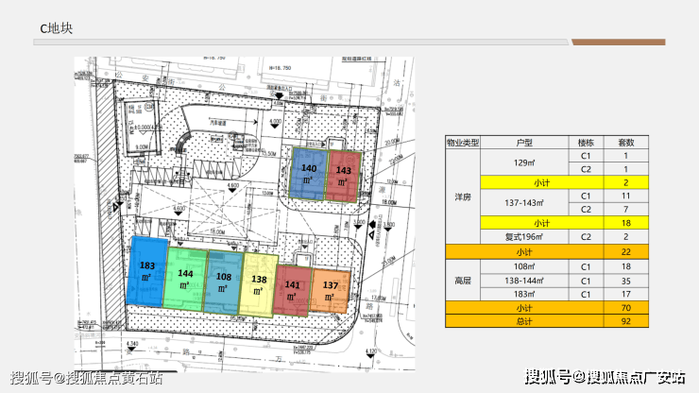699x393 pixels.
Task: Click the orange "小计" label beside 70
Action: (524, 308)
